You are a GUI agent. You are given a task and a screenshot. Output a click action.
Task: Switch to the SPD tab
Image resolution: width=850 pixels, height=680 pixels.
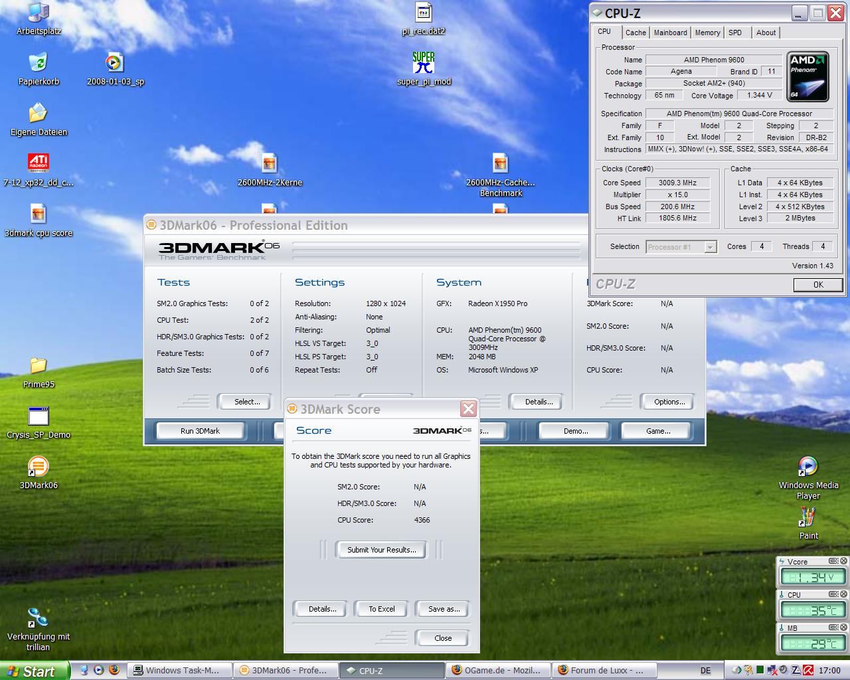click(x=735, y=33)
